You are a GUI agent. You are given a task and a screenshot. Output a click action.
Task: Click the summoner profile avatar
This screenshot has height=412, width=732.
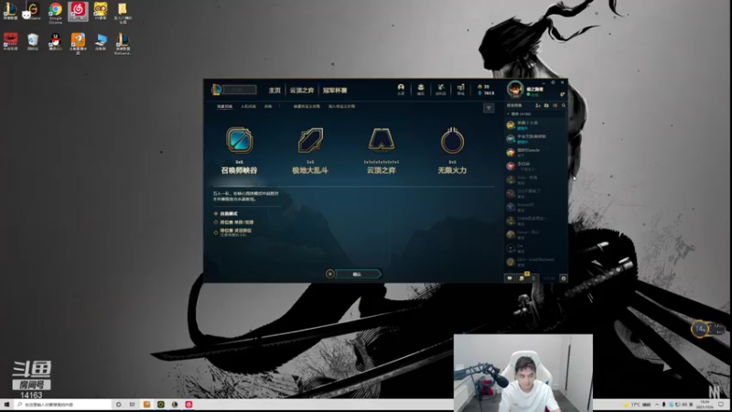pyautogui.click(x=515, y=89)
